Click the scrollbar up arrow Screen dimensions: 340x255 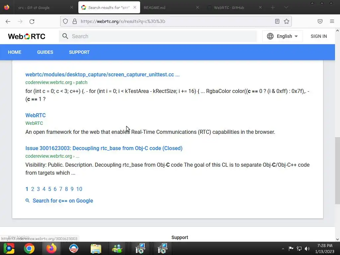[x=337, y=31]
